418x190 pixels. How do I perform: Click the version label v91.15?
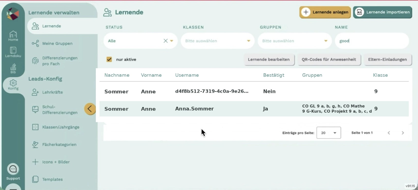pyautogui.click(x=410, y=186)
